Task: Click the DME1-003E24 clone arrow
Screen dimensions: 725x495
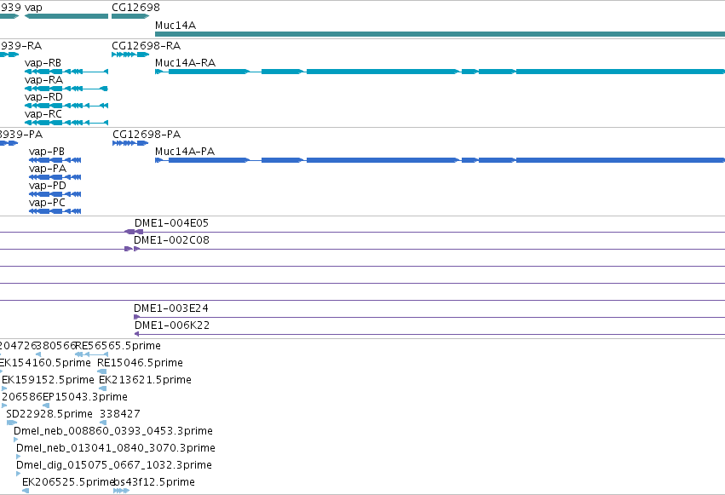Action: (x=136, y=317)
